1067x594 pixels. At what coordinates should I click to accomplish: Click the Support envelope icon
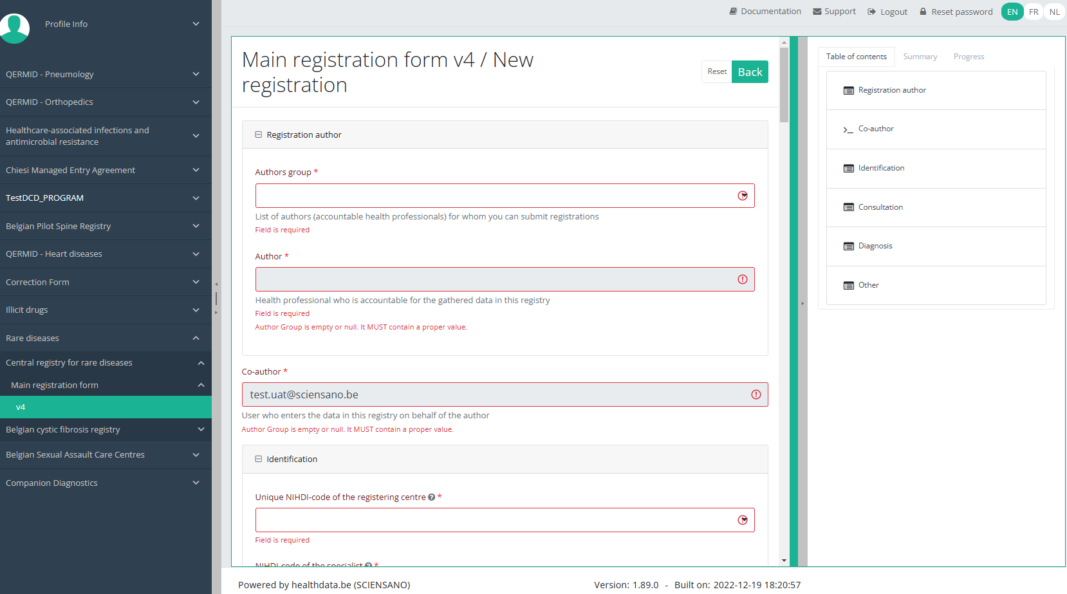(x=817, y=12)
